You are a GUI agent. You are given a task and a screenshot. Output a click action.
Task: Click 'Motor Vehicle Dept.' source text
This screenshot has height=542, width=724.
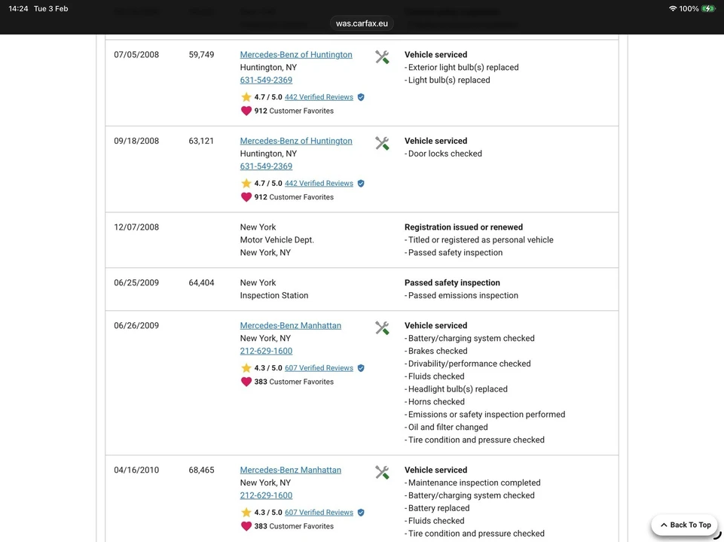point(277,240)
